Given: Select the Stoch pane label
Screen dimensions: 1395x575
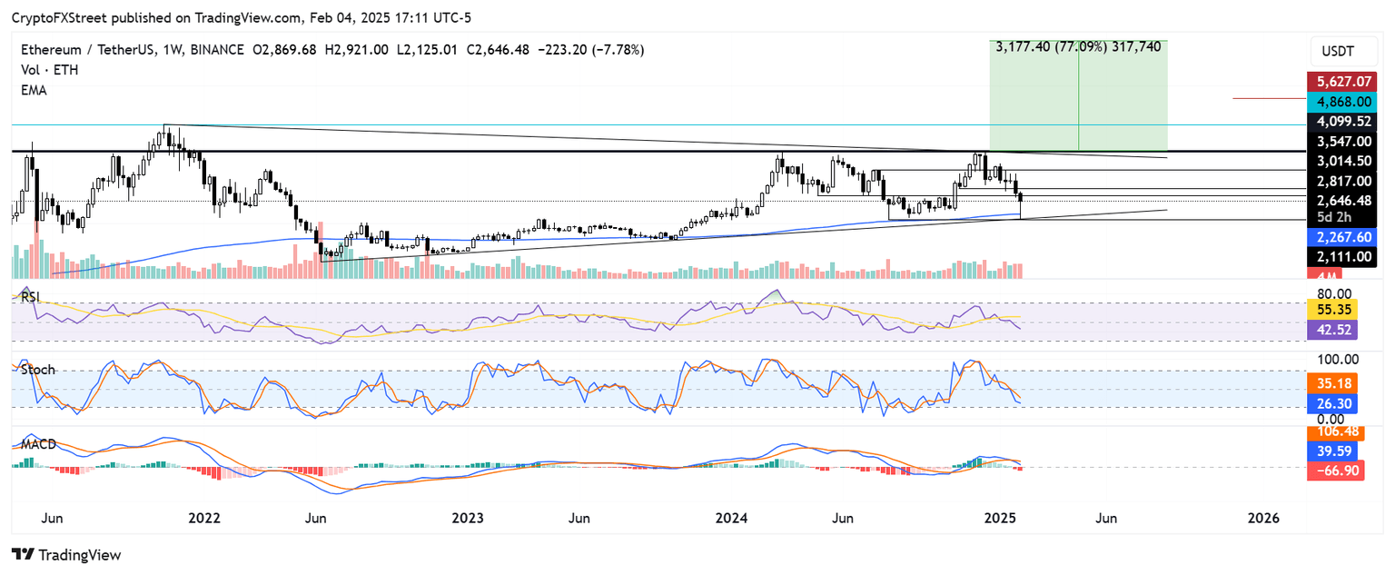Looking at the screenshot, I should click(37, 370).
